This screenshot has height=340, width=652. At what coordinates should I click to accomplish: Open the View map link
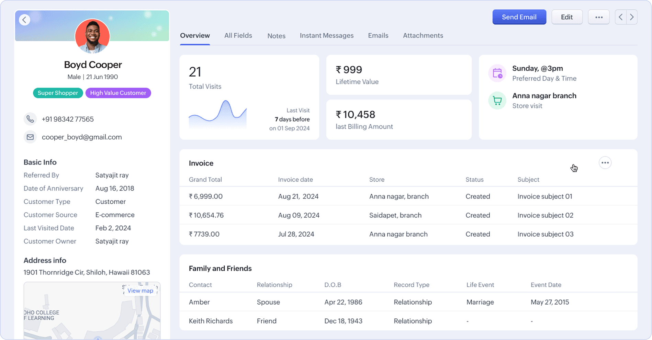(140, 291)
